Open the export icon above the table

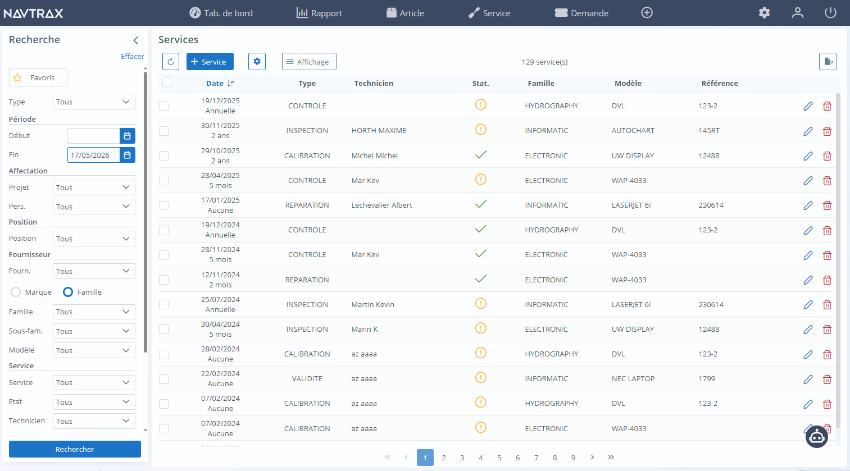[x=828, y=61]
